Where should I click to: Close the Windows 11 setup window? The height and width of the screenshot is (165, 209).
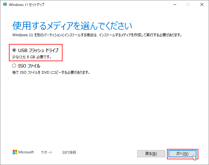tap(202, 4)
